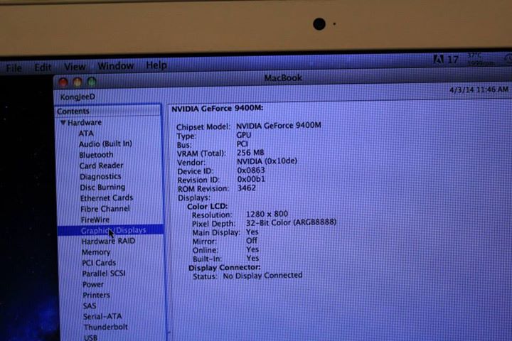Click the NVIDIA GeForce 9400M heading
Image resolution: width=512 pixels, height=341 pixels.
[217, 108]
